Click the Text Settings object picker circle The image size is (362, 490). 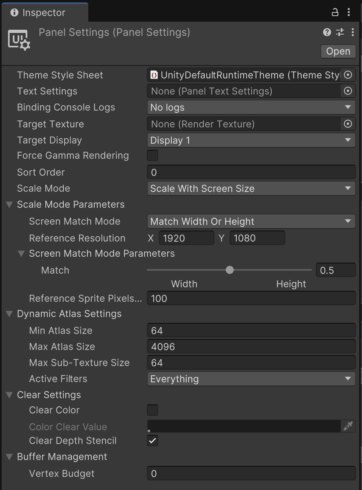click(x=348, y=91)
